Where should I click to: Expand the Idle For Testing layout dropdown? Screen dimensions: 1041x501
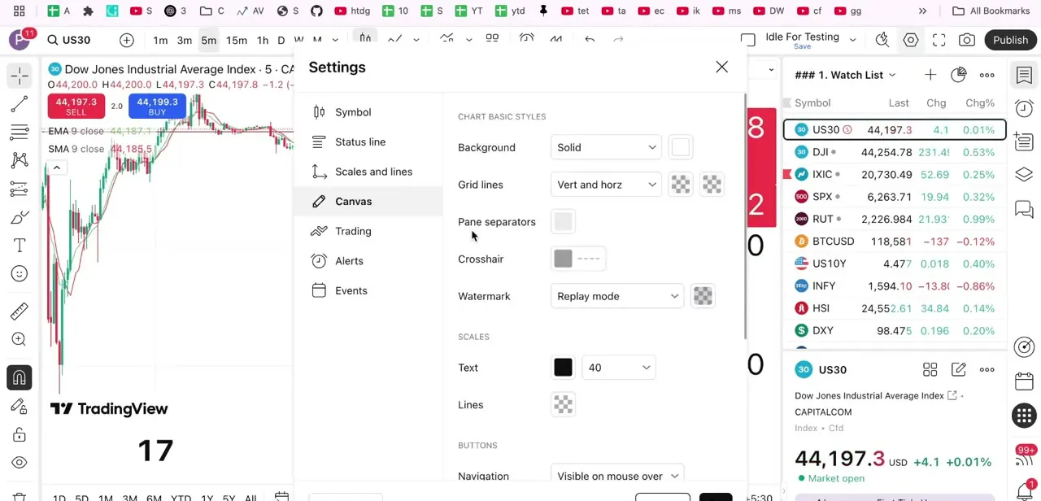tap(852, 39)
